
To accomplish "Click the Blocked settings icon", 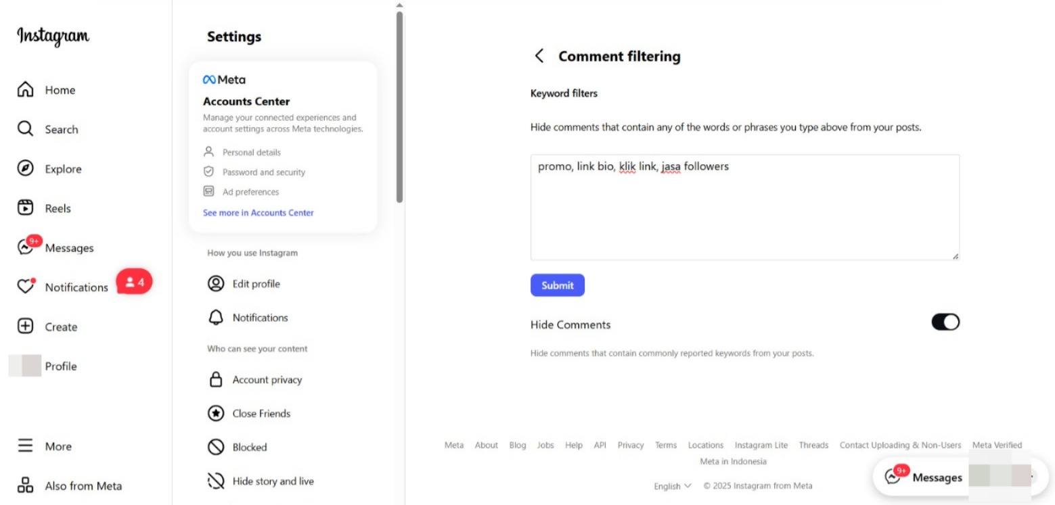I will (216, 447).
